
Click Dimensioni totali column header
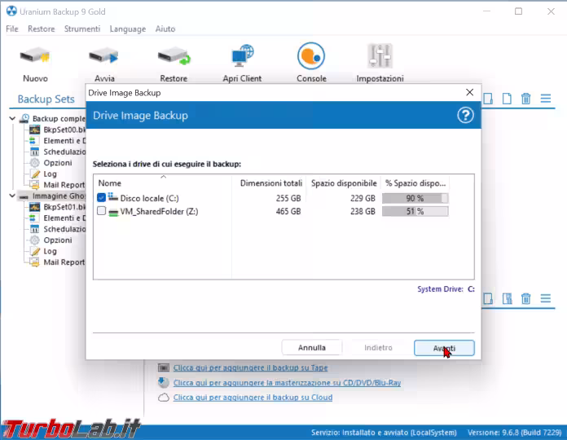click(x=270, y=183)
